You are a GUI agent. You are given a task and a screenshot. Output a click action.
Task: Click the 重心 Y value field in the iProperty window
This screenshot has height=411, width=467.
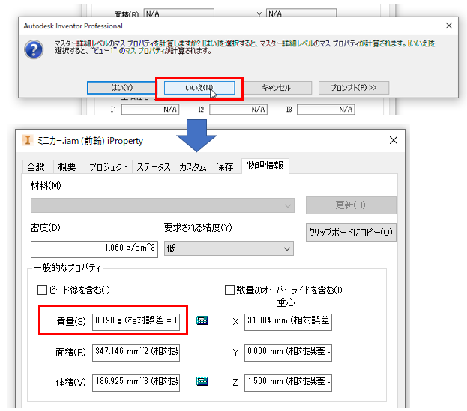tap(288, 352)
